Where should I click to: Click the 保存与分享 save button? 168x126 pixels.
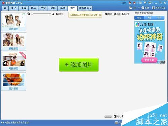(159, 8)
